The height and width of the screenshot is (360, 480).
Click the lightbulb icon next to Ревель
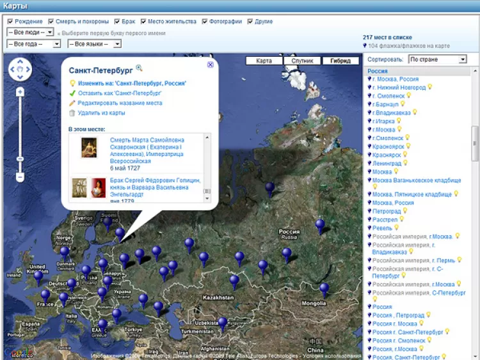[x=396, y=228]
